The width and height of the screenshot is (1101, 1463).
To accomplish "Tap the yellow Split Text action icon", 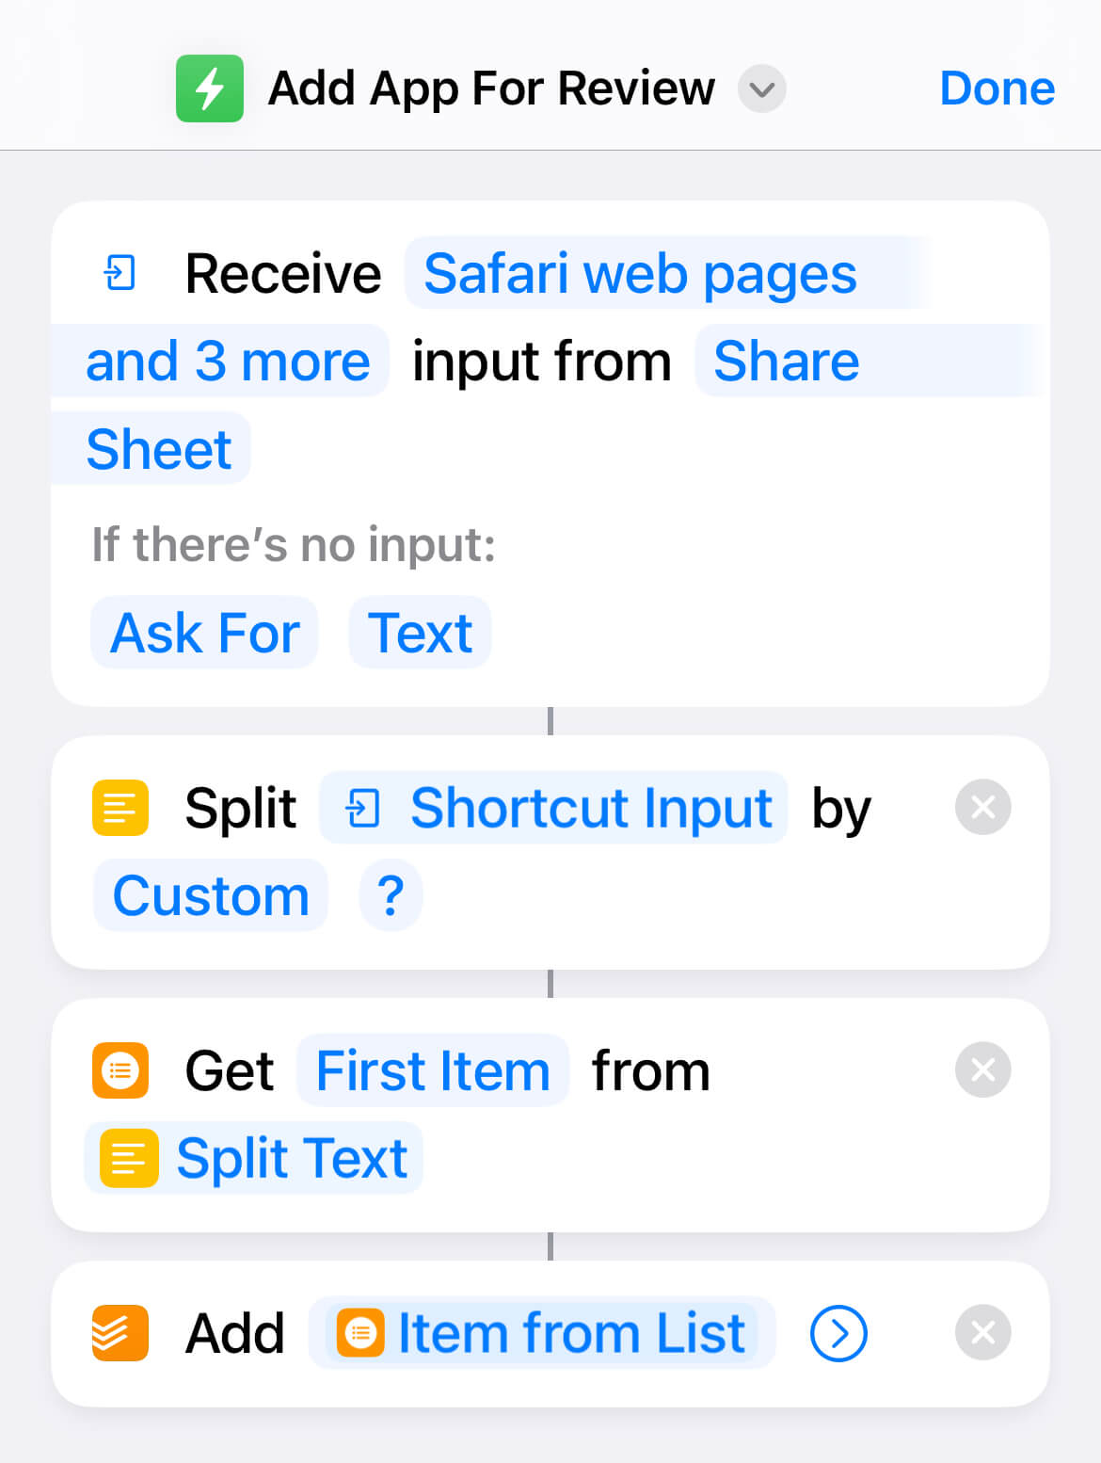I will point(120,808).
